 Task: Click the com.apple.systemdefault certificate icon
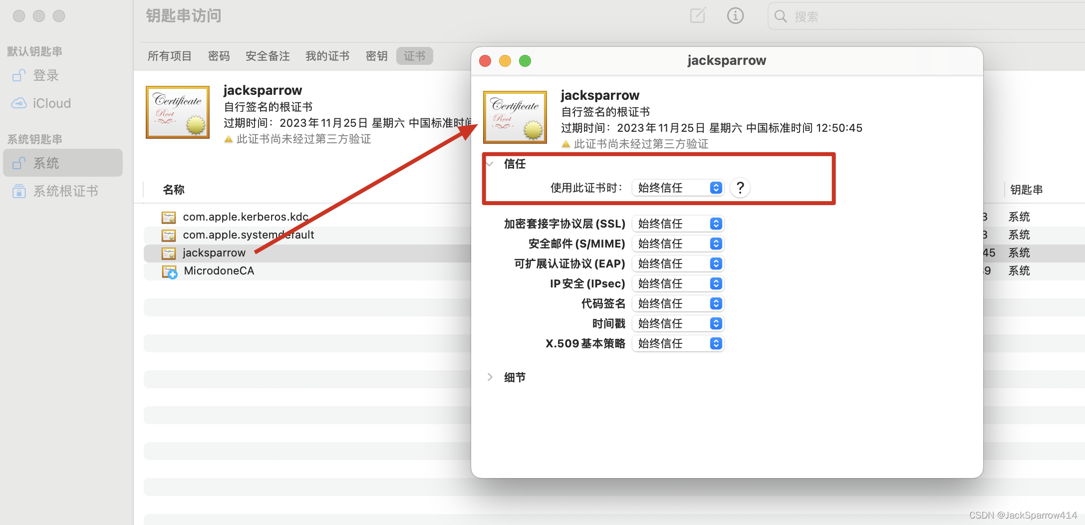pyautogui.click(x=169, y=235)
